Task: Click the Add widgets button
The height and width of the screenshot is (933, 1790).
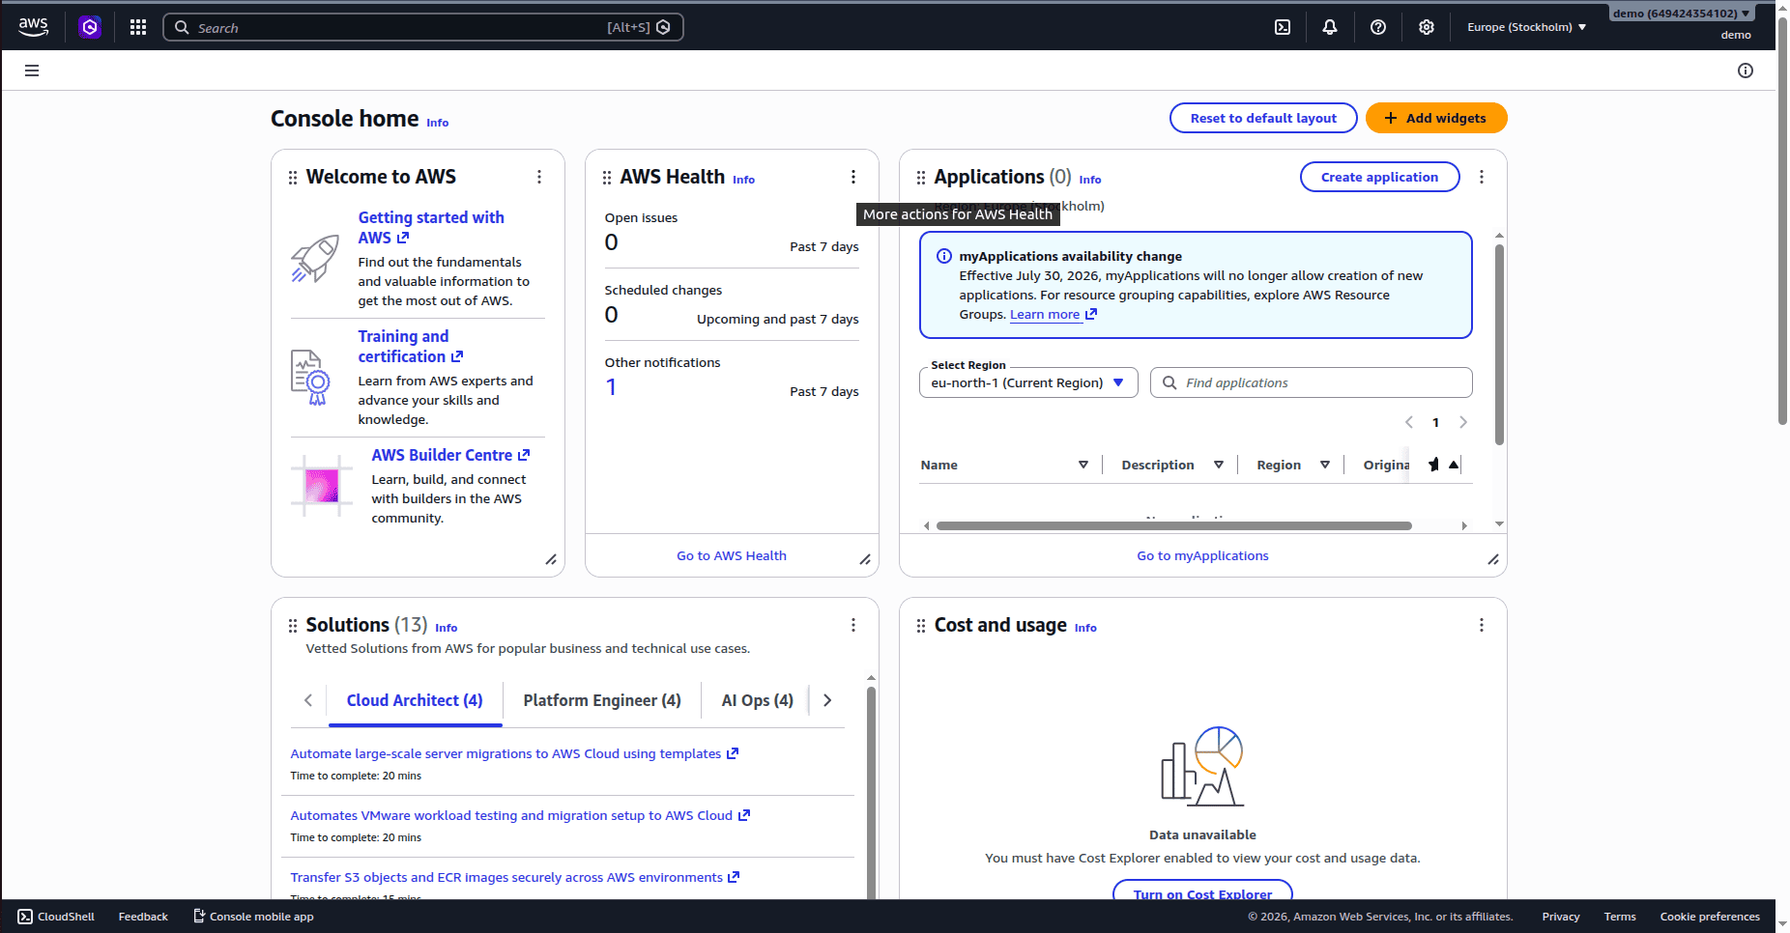Action: click(1436, 118)
